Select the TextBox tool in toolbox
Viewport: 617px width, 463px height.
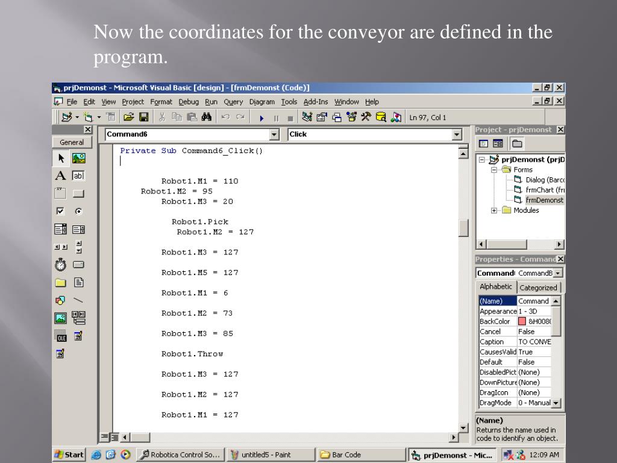pyautogui.click(x=78, y=175)
